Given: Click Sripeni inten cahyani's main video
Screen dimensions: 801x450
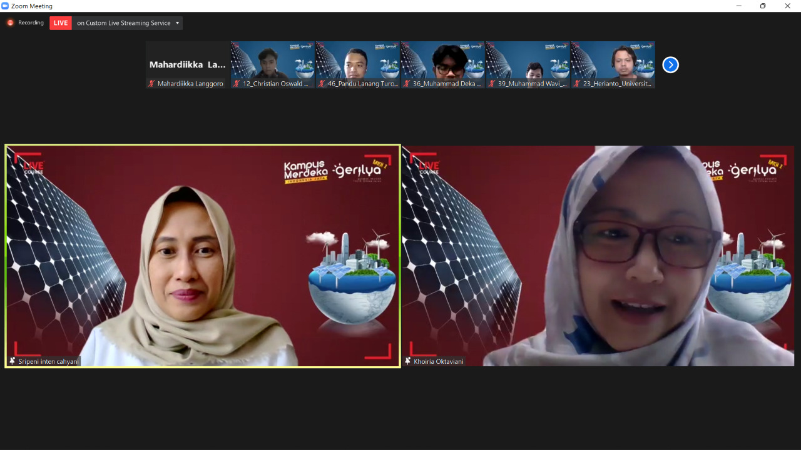Looking at the screenshot, I should point(203,256).
